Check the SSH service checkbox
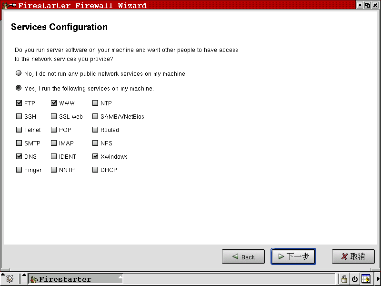This screenshot has height=286, width=381. (19, 116)
